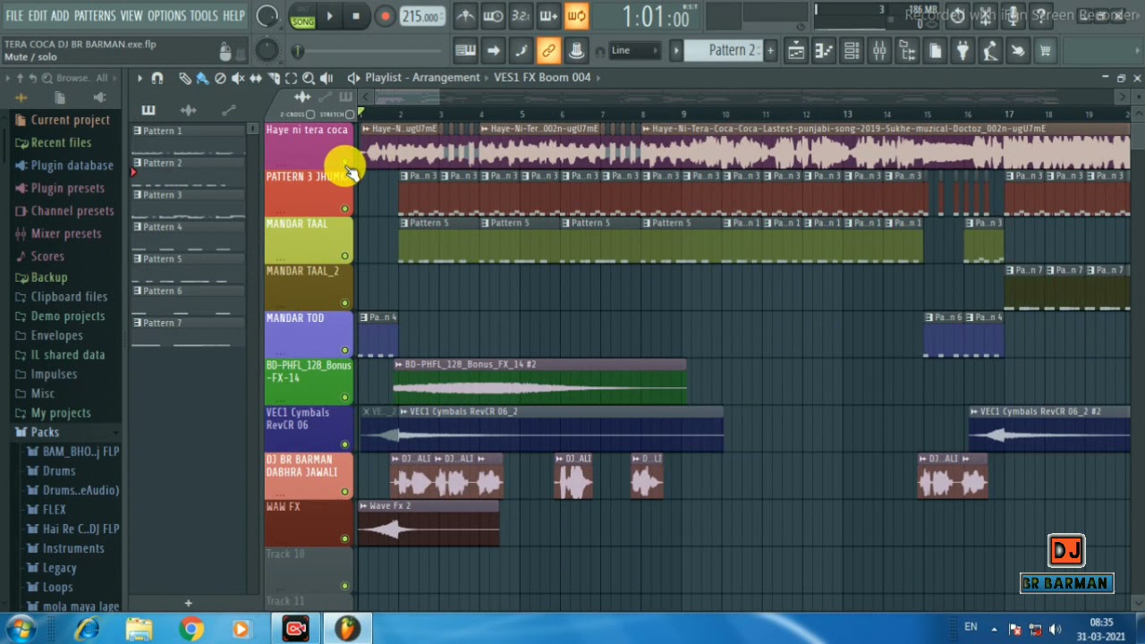Show the Browser panel via toolbar icon
This screenshot has width=1145, height=644.
(x=907, y=51)
